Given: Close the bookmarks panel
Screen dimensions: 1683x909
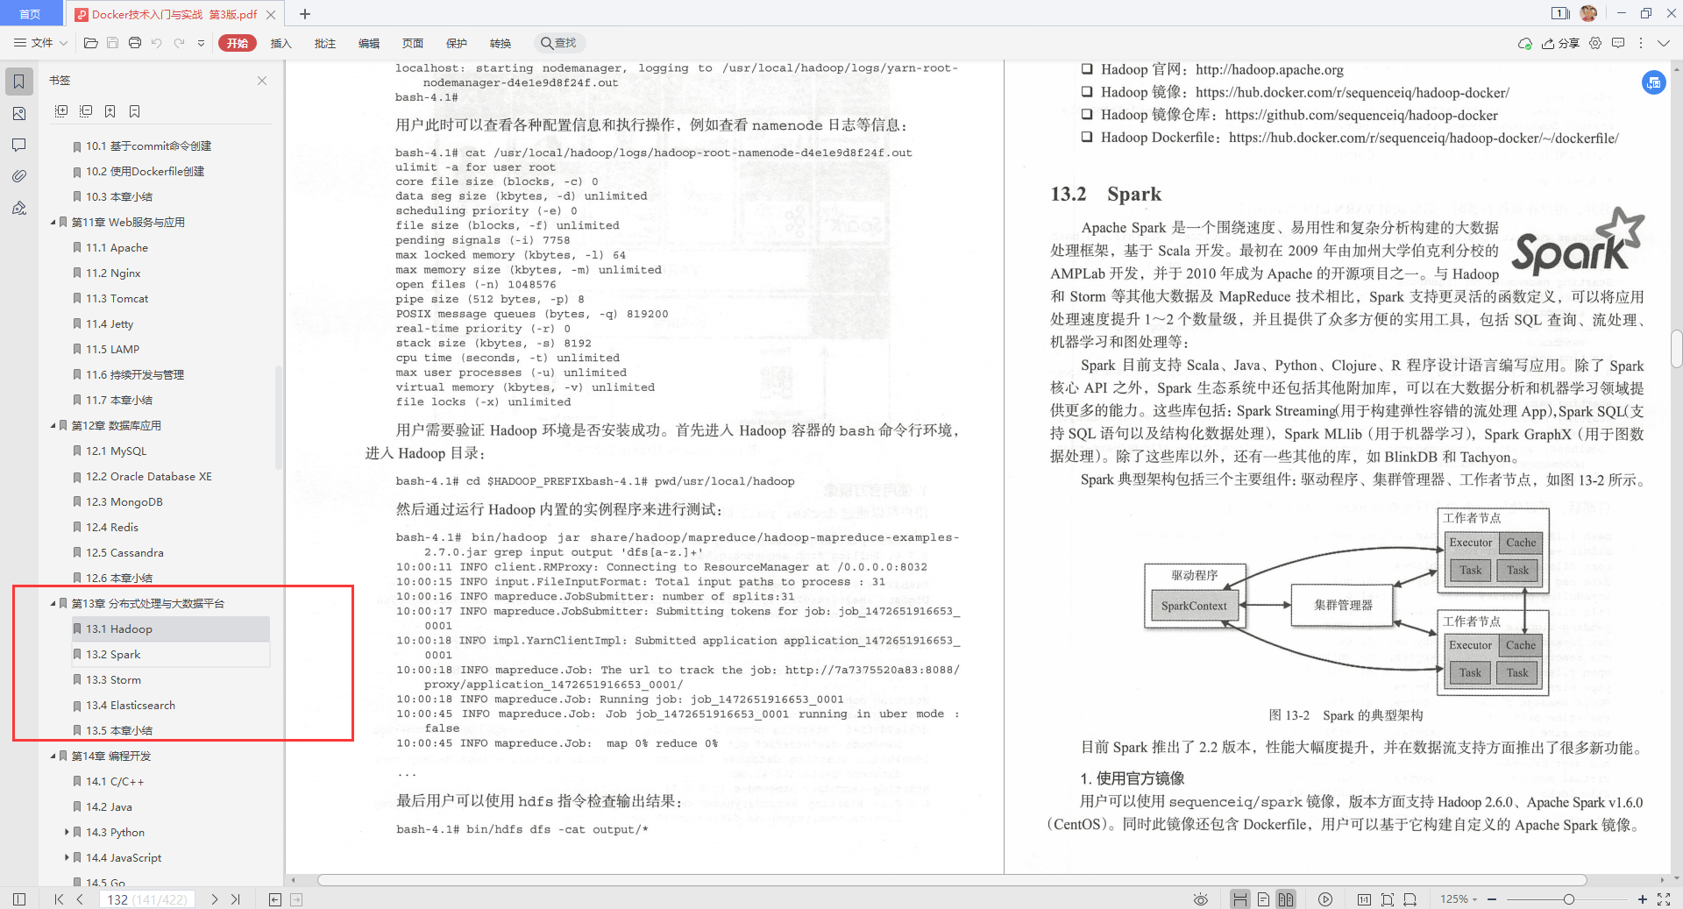Looking at the screenshot, I should point(262,81).
